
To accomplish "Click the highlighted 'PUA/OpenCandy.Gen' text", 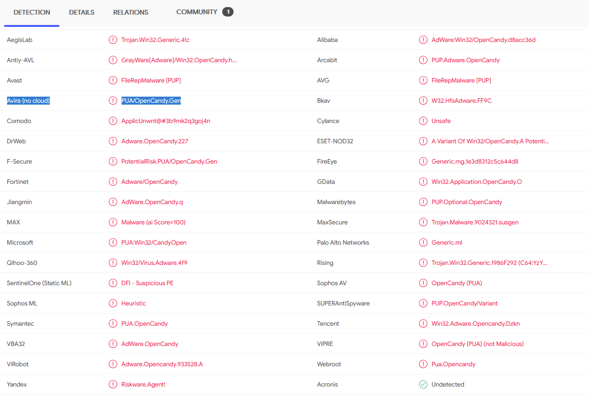I will pos(151,101).
